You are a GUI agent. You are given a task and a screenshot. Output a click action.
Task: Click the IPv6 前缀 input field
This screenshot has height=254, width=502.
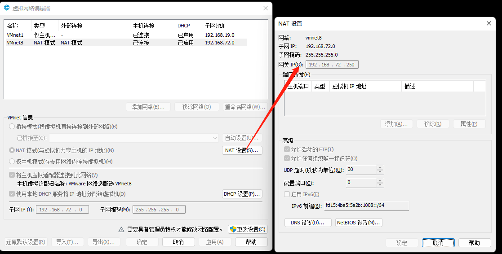(x=367, y=206)
